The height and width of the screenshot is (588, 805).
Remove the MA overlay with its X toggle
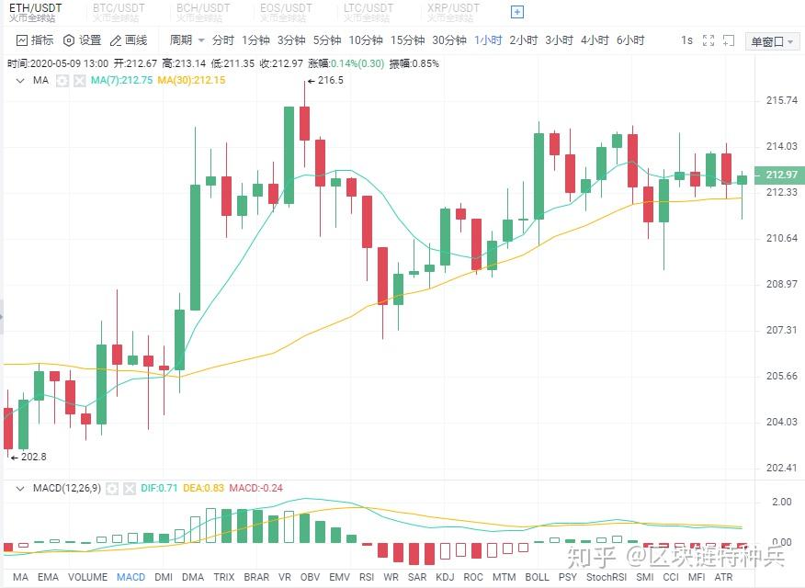click(x=77, y=80)
